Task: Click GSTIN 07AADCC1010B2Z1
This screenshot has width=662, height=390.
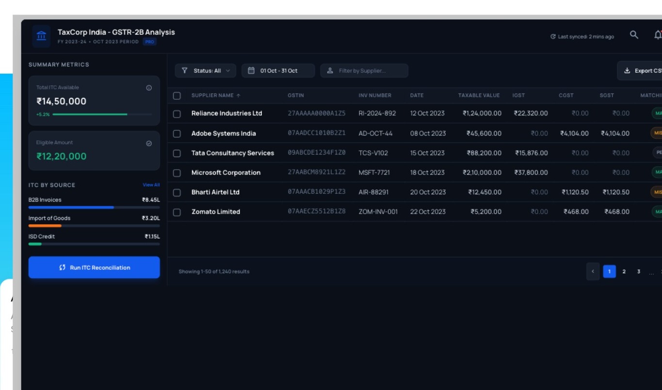Action: pyautogui.click(x=317, y=133)
